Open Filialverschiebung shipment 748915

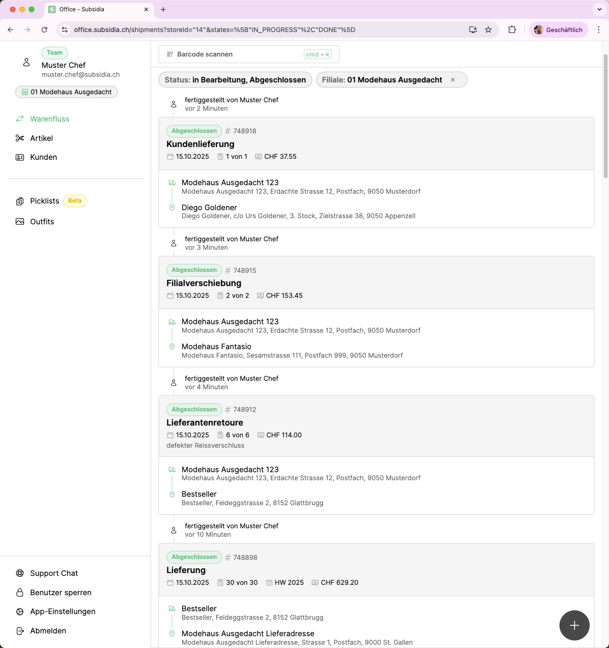204,283
